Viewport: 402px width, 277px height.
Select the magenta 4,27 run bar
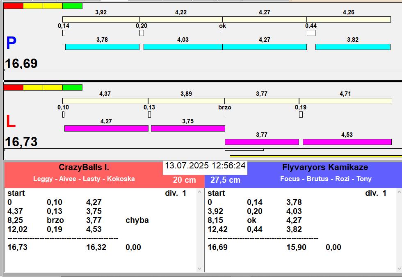tap(106, 129)
